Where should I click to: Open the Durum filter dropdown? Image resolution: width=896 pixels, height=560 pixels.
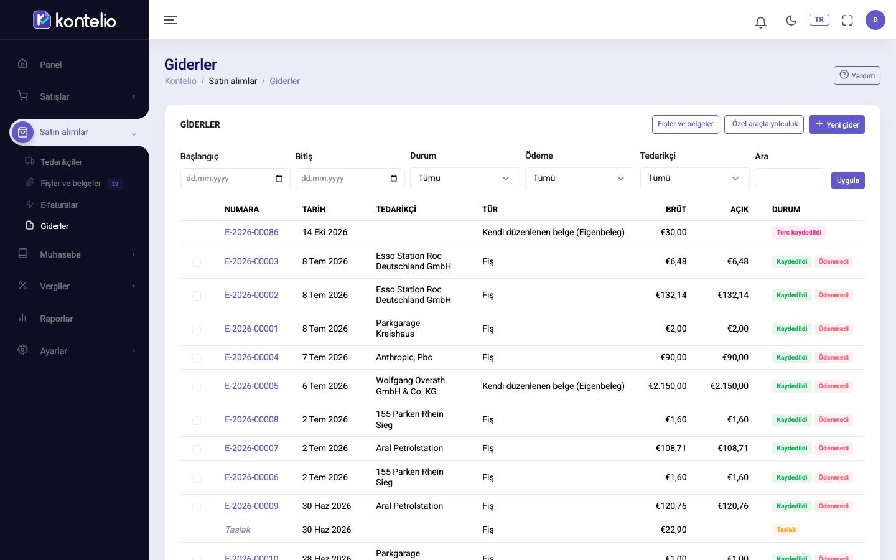465,179
